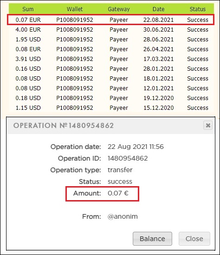This screenshot has height=255, width=220.
Task: Click the date 12.01.2021
Action: click(x=159, y=88)
